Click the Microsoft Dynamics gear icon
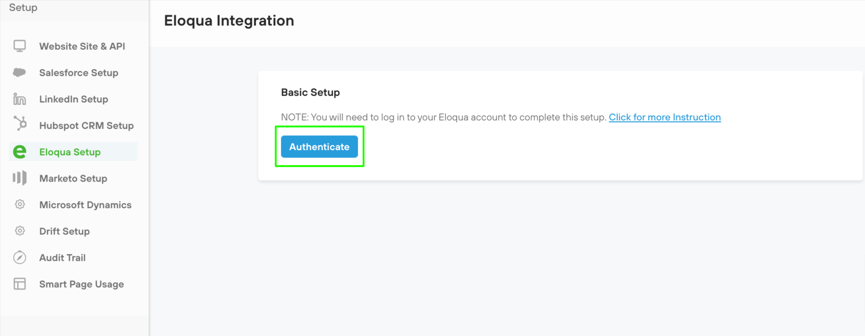 coord(19,204)
